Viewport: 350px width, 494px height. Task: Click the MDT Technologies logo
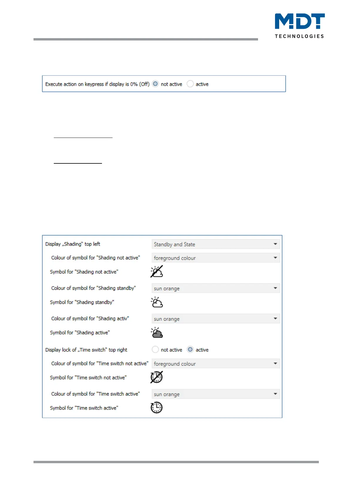(299, 26)
